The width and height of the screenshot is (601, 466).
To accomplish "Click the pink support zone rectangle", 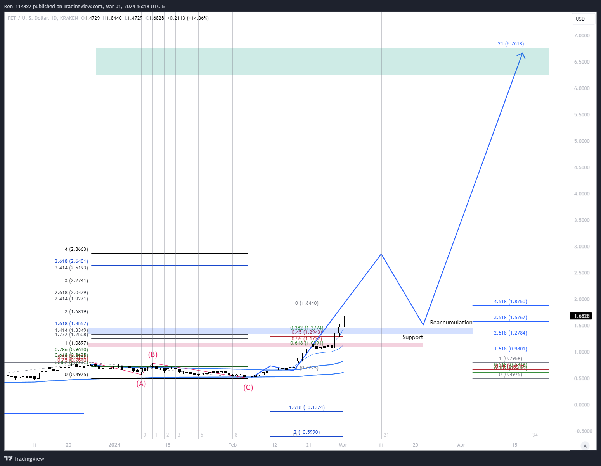I will (256, 345).
